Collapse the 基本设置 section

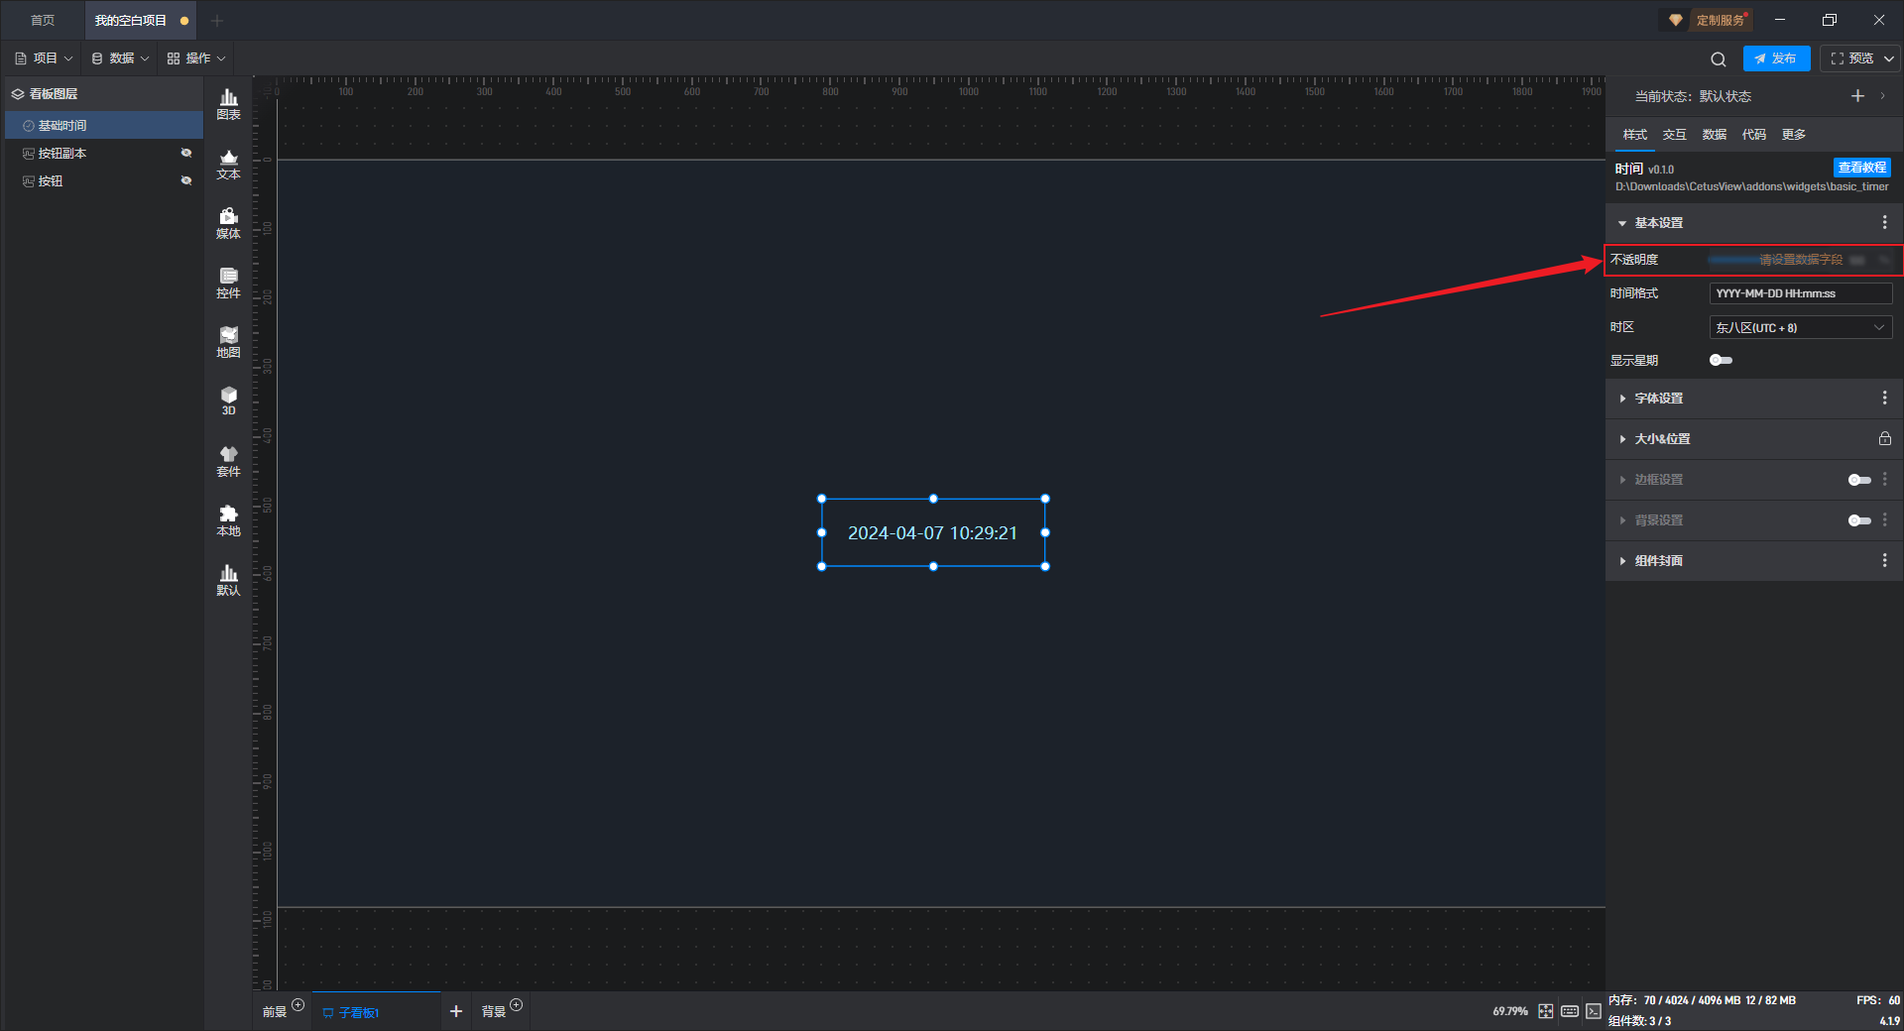coord(1622,223)
